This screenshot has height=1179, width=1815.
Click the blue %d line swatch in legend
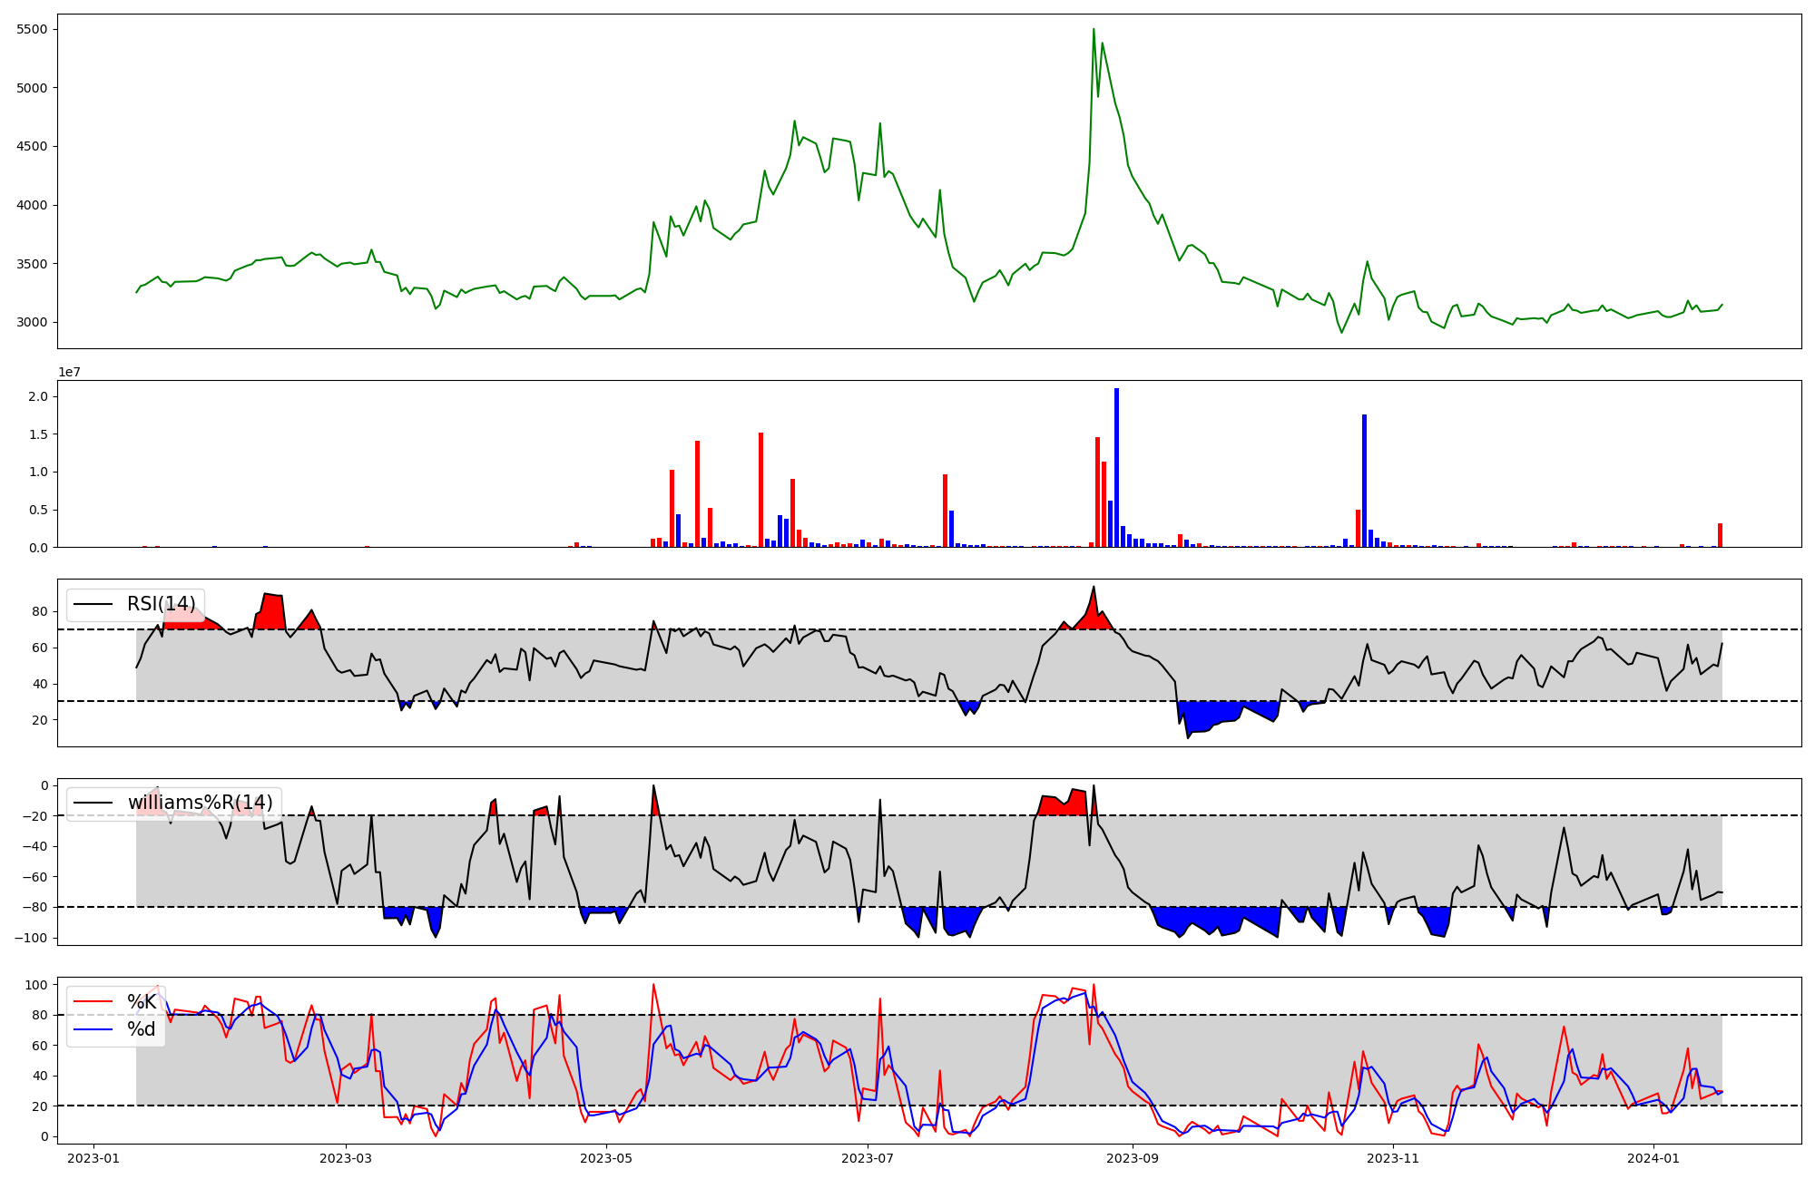[93, 1029]
